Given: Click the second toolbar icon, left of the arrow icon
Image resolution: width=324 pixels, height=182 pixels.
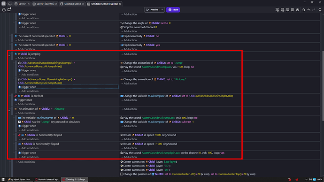Looking at the screenshot, I should pos(282,10).
